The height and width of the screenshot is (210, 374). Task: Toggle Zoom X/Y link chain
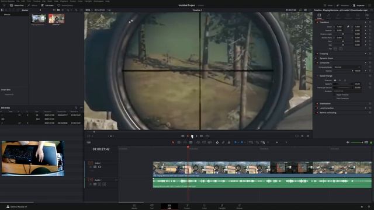(348, 27)
